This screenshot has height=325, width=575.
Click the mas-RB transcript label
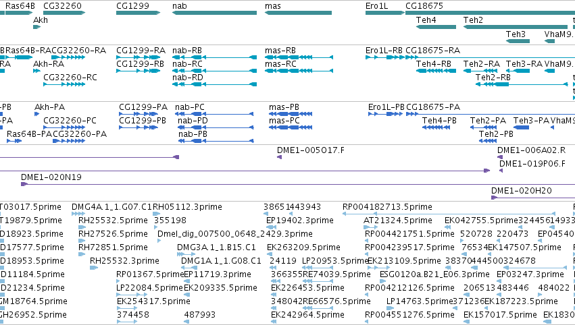(280, 50)
